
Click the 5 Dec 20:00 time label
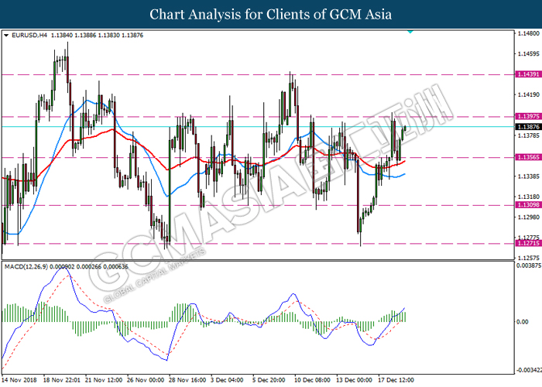(269, 380)
